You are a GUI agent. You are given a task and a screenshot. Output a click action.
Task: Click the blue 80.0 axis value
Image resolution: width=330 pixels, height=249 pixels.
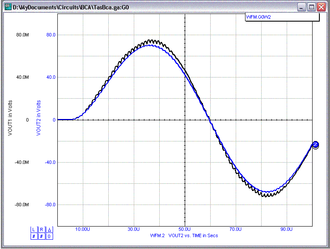51,35
